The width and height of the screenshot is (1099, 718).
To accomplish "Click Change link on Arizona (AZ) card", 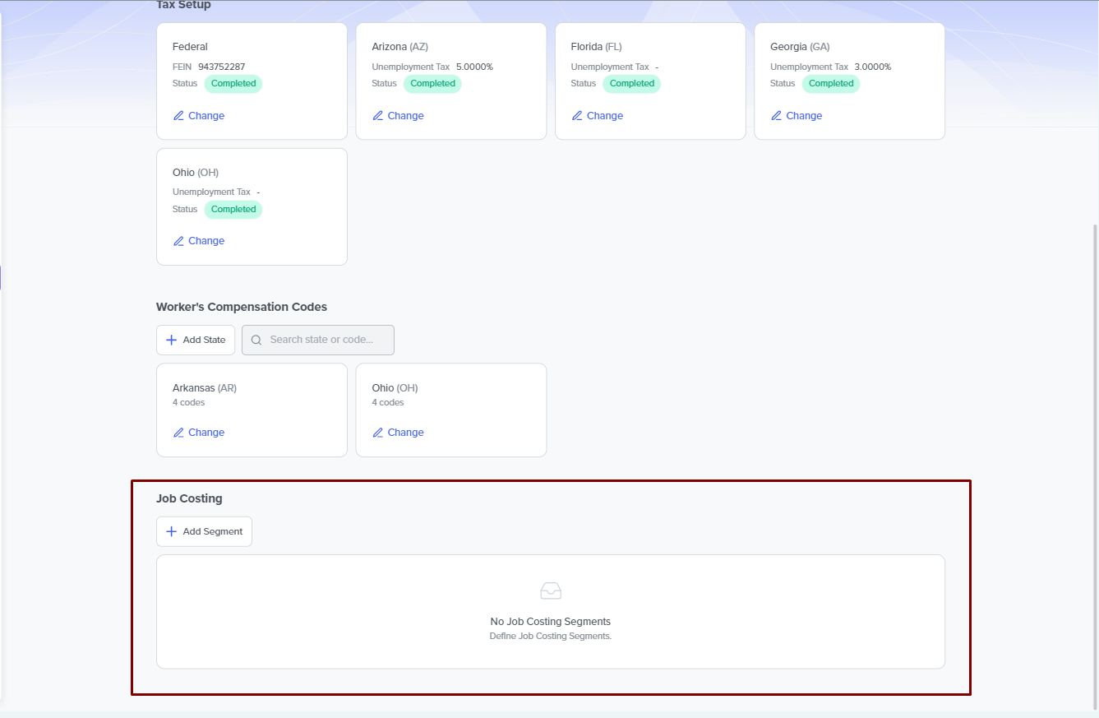I will 398,116.
